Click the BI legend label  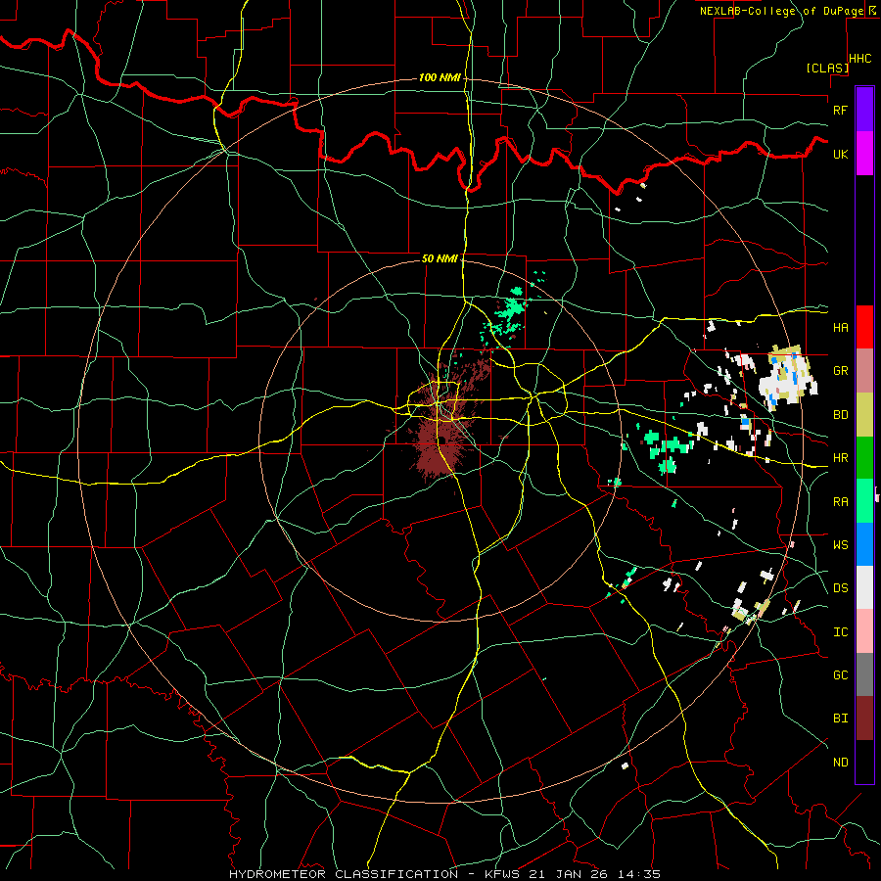point(840,719)
